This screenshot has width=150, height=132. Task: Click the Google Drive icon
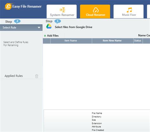(x=49, y=26)
